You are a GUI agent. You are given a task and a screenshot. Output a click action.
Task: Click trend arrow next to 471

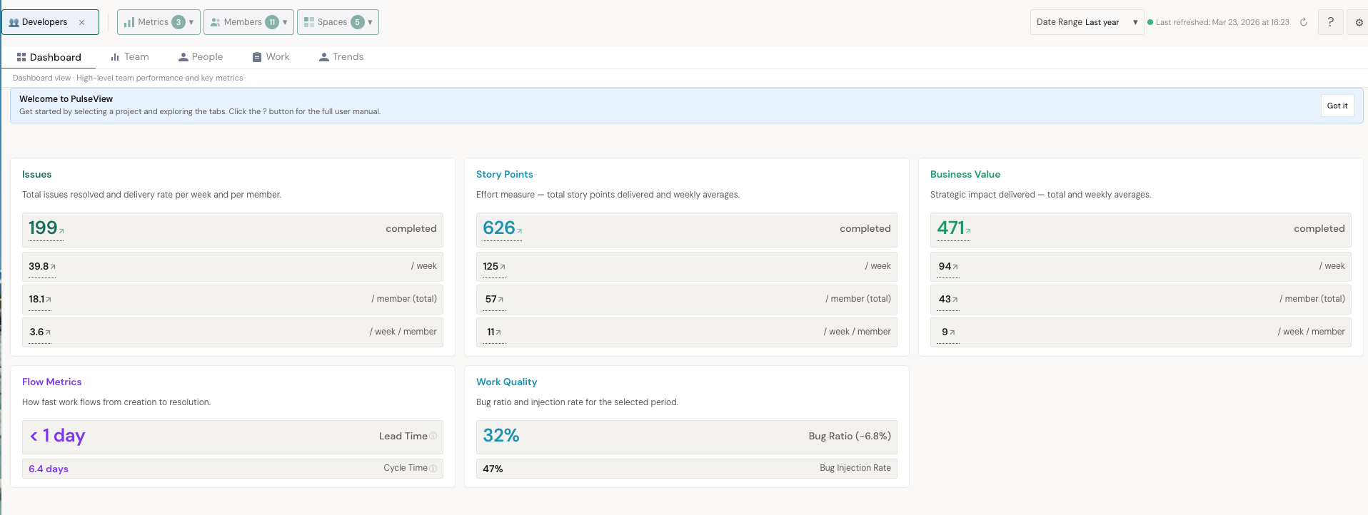(968, 231)
